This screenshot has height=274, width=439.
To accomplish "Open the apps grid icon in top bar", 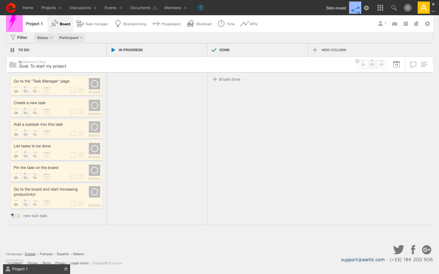I will pos(380,8).
